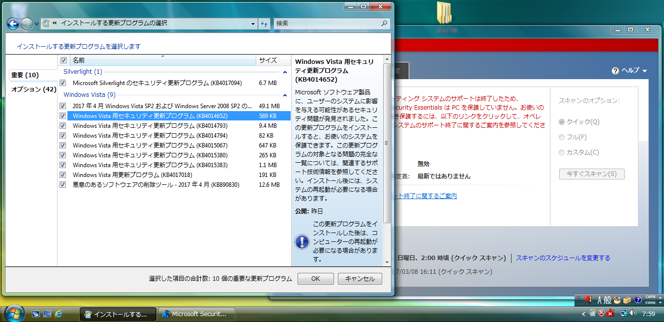Sort by the 名前 column header
Image resolution: width=664 pixels, height=322 pixels.
[x=163, y=60]
